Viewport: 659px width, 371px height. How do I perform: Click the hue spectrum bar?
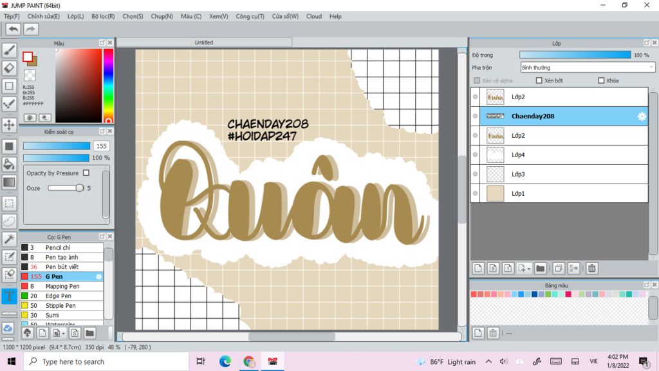pos(108,86)
